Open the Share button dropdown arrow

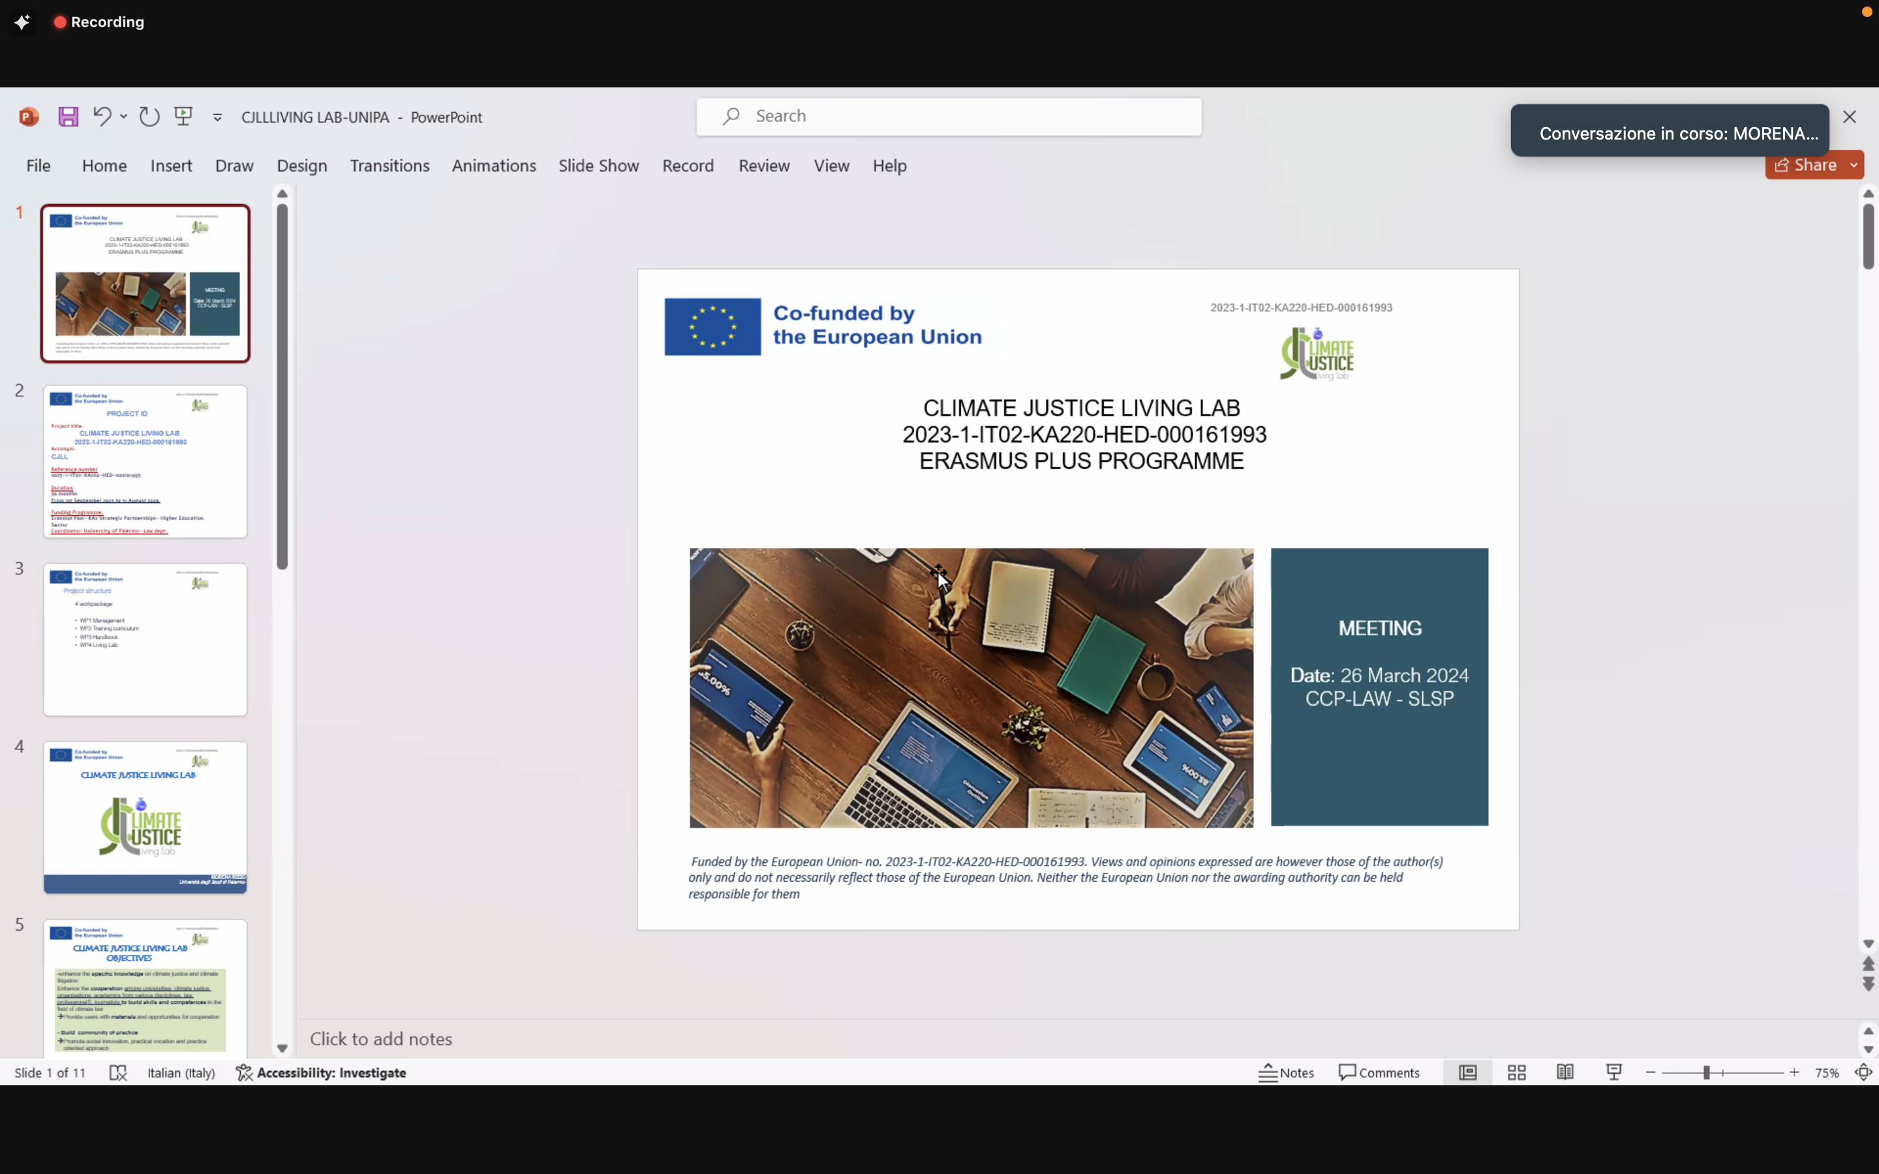coord(1854,166)
